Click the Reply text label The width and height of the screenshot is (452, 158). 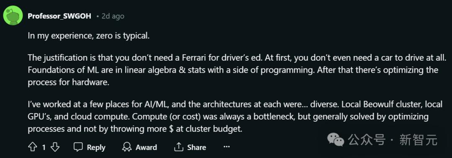pyautogui.click(x=96, y=148)
